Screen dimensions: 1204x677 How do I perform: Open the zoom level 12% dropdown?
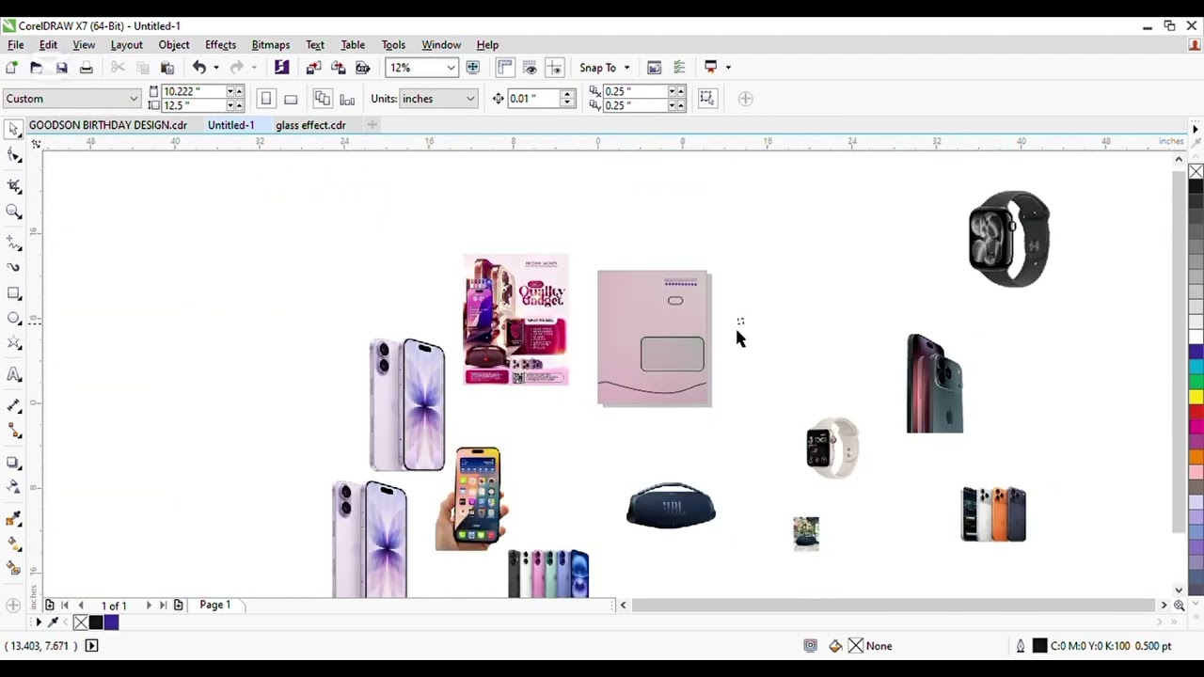[x=451, y=68]
